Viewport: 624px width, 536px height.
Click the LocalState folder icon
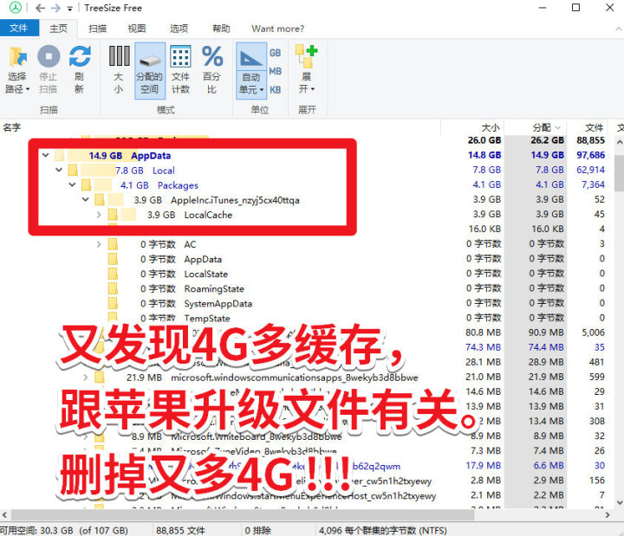[113, 274]
